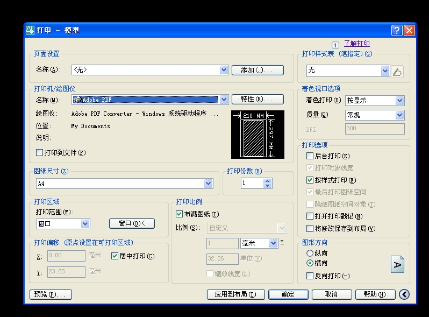Screen dimensions: 429x317
Task: Collapse dialog with the round arrow icon
Action: point(404,294)
